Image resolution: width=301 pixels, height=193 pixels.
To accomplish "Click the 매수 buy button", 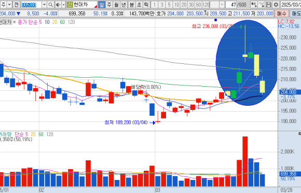I will coord(282,13).
